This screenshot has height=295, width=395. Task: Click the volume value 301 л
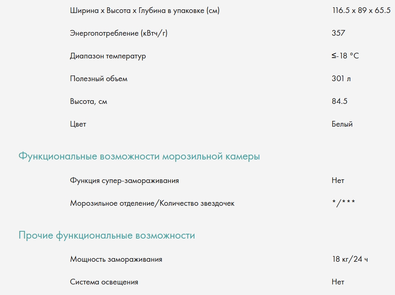[x=341, y=79]
